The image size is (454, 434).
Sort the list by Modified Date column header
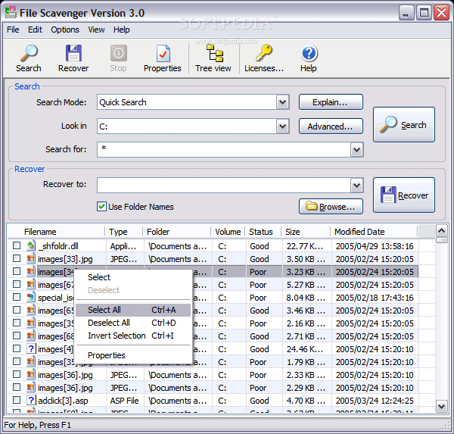coord(374,232)
